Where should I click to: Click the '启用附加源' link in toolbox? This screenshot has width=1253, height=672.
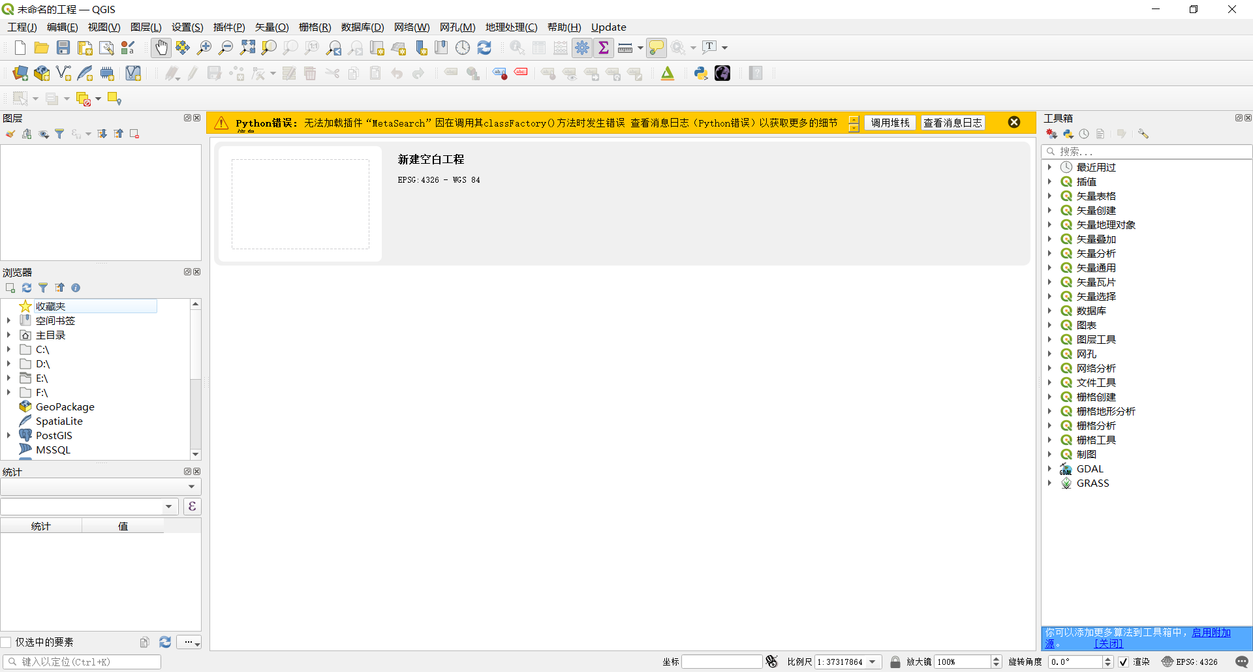[1211, 632]
